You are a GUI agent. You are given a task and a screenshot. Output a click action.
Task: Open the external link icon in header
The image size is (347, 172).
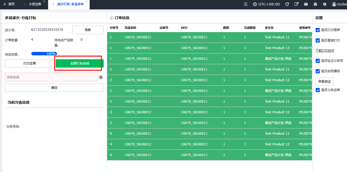pos(296,4)
